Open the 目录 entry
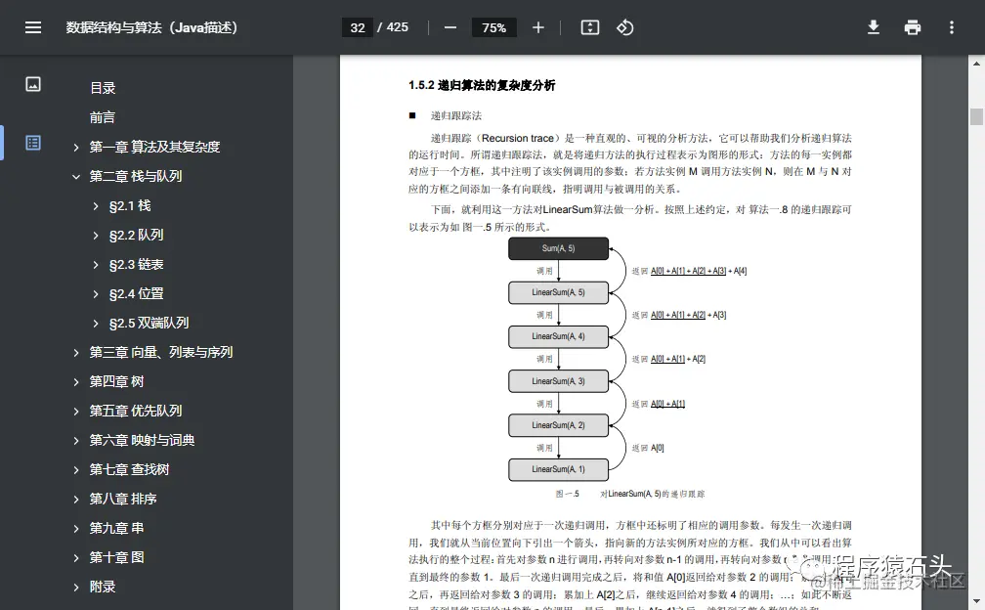 point(103,87)
